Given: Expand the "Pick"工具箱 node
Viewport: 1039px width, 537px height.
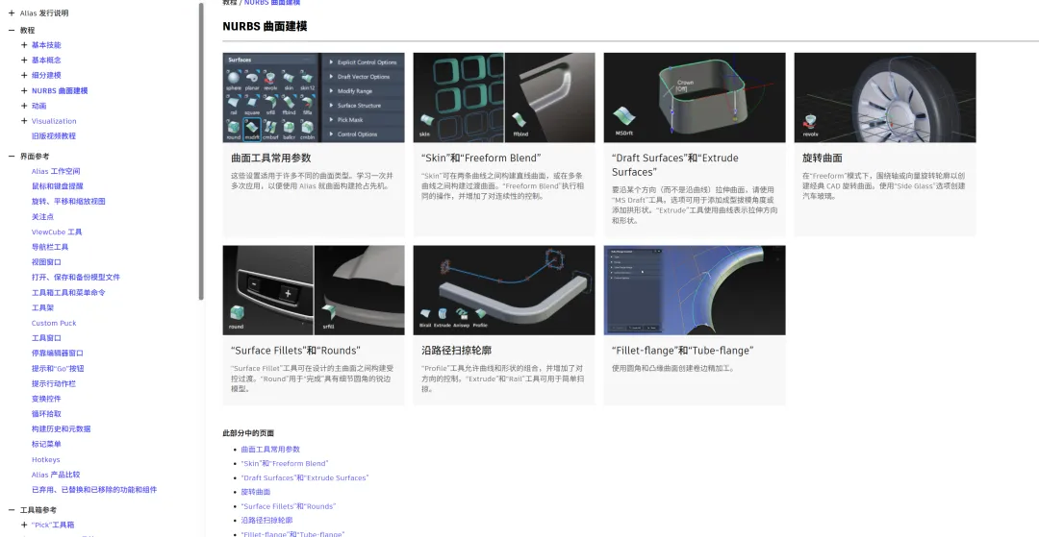Looking at the screenshot, I should 24,525.
